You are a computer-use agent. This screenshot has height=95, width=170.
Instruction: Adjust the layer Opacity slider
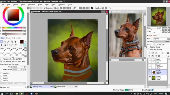161,42
